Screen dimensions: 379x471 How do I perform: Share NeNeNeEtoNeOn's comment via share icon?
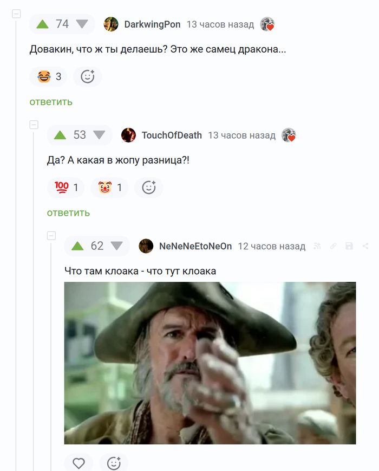(x=365, y=246)
